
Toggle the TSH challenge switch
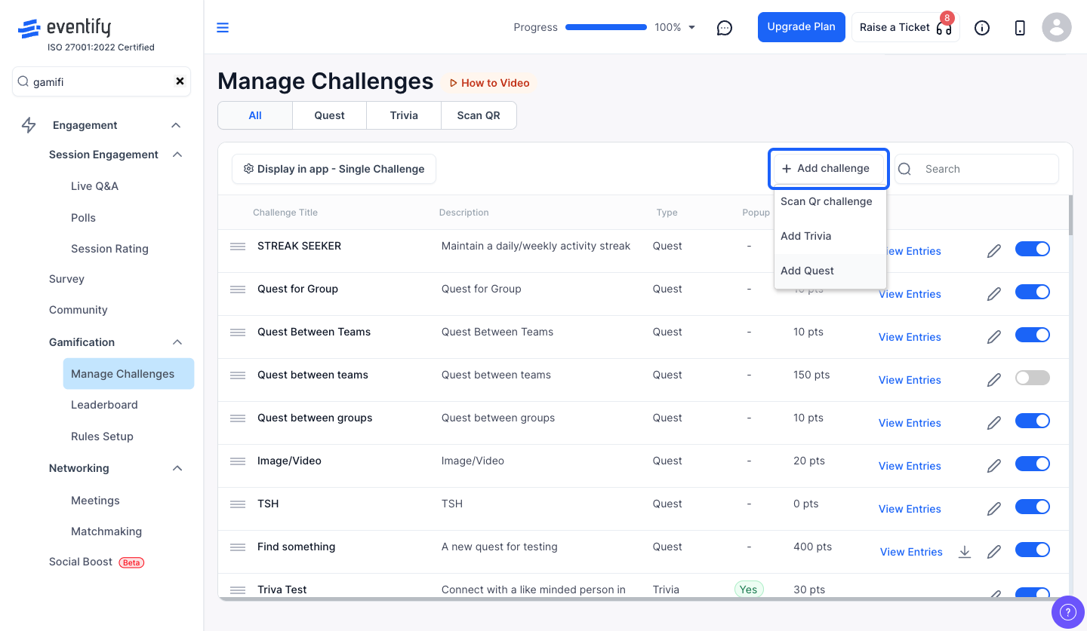click(x=1033, y=507)
